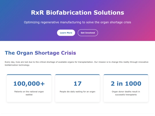Click the Learn More button

click(66, 33)
